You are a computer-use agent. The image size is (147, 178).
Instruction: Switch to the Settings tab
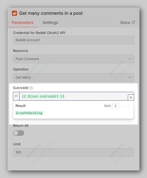click(50, 22)
